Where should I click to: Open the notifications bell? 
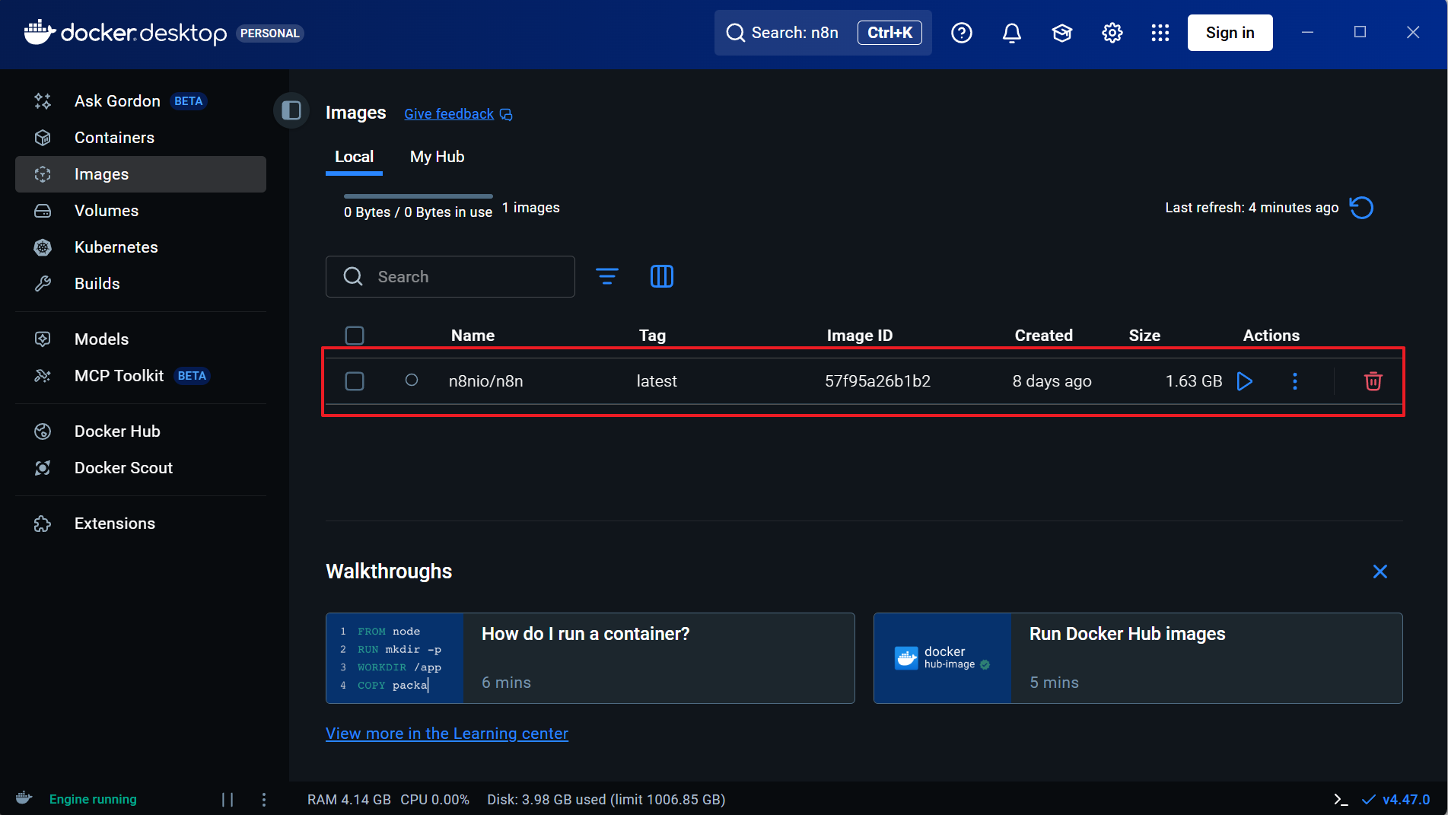click(x=1011, y=33)
